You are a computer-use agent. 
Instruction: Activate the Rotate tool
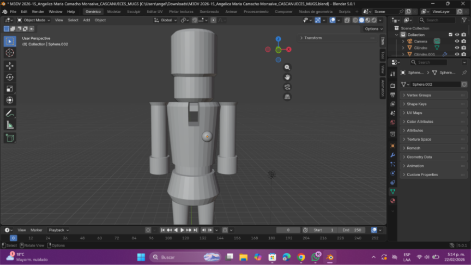pyautogui.click(x=10, y=77)
